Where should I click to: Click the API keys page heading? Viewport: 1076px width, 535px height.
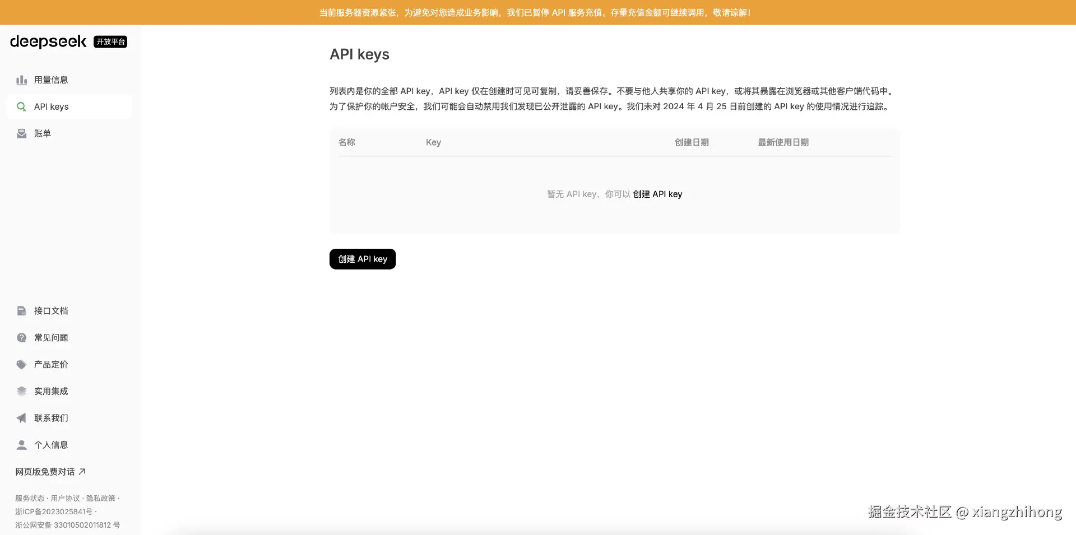pos(359,54)
